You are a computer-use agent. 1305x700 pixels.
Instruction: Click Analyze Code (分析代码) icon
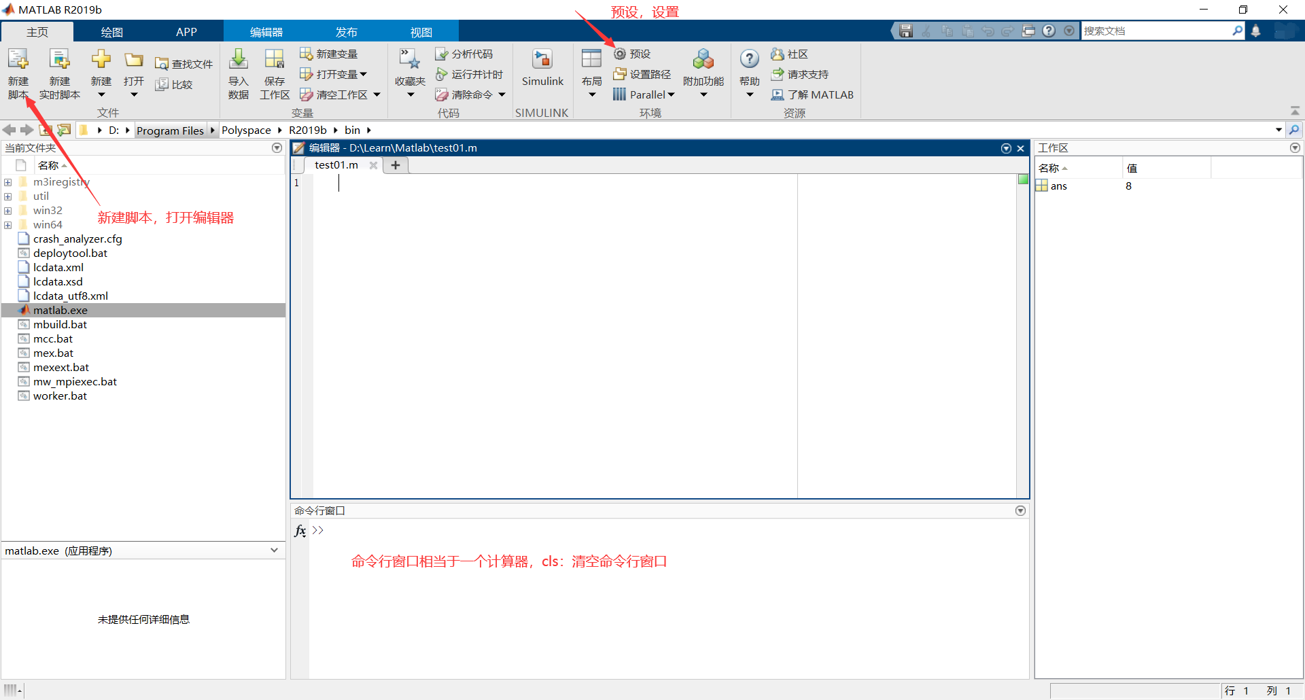(442, 54)
